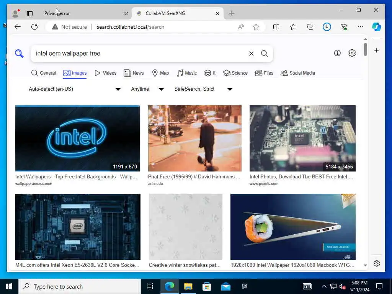The width and height of the screenshot is (392, 294).
Task: Open www.pexels.com source link
Action: coord(264,184)
